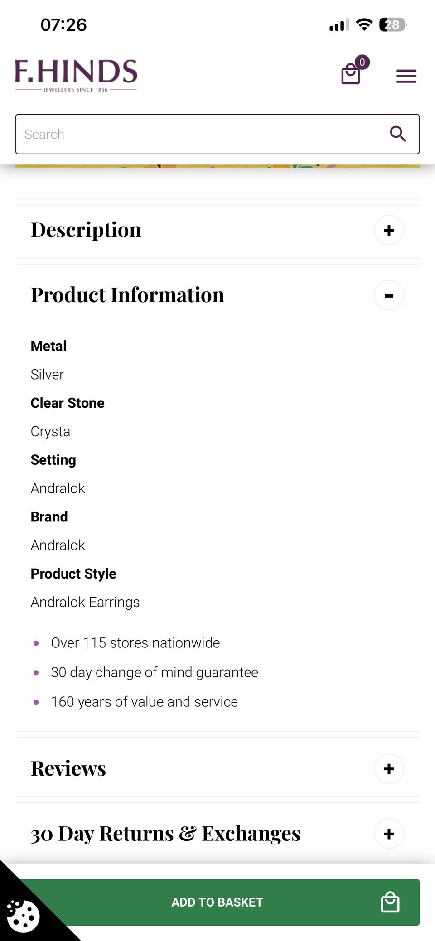Tap the 30 Day Returns & Exchanges heading
Viewport: 435px width, 941px height.
[165, 834]
